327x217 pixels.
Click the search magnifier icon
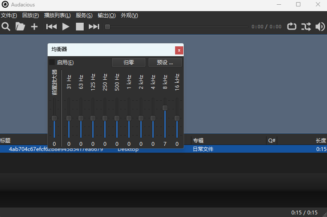[6, 27]
